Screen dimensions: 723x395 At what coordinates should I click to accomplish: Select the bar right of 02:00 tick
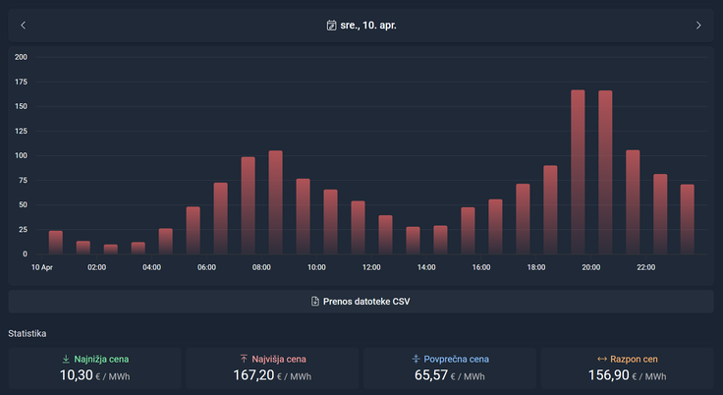111,250
